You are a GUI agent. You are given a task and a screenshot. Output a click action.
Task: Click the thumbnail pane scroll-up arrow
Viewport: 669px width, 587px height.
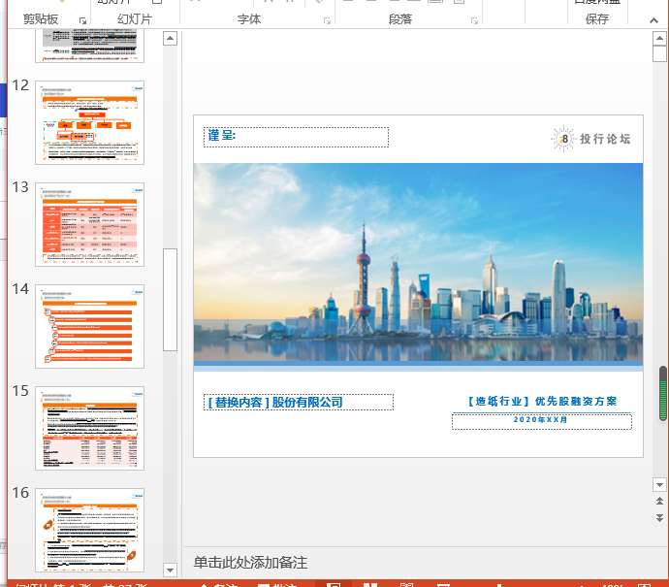[x=170, y=39]
